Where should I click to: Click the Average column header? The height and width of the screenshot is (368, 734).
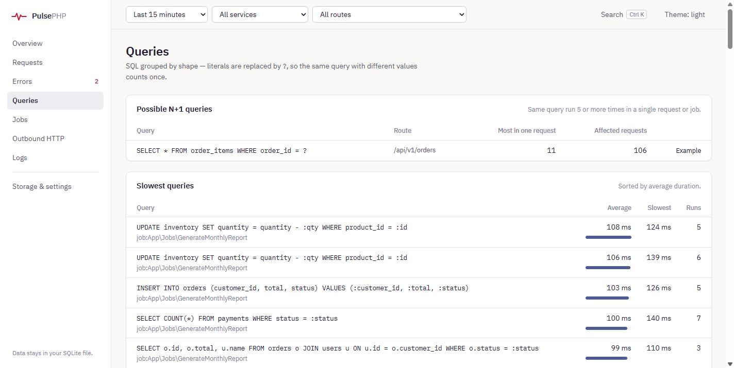pos(619,208)
